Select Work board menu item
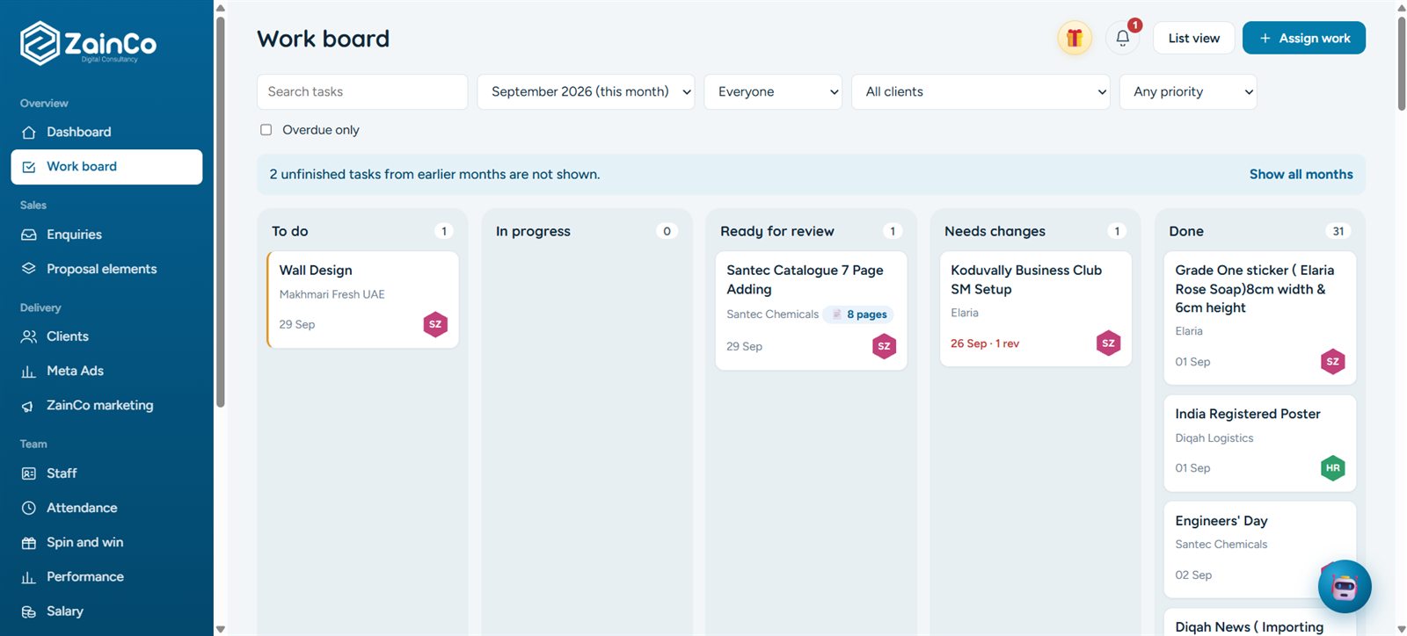This screenshot has width=1407, height=636. 106,167
